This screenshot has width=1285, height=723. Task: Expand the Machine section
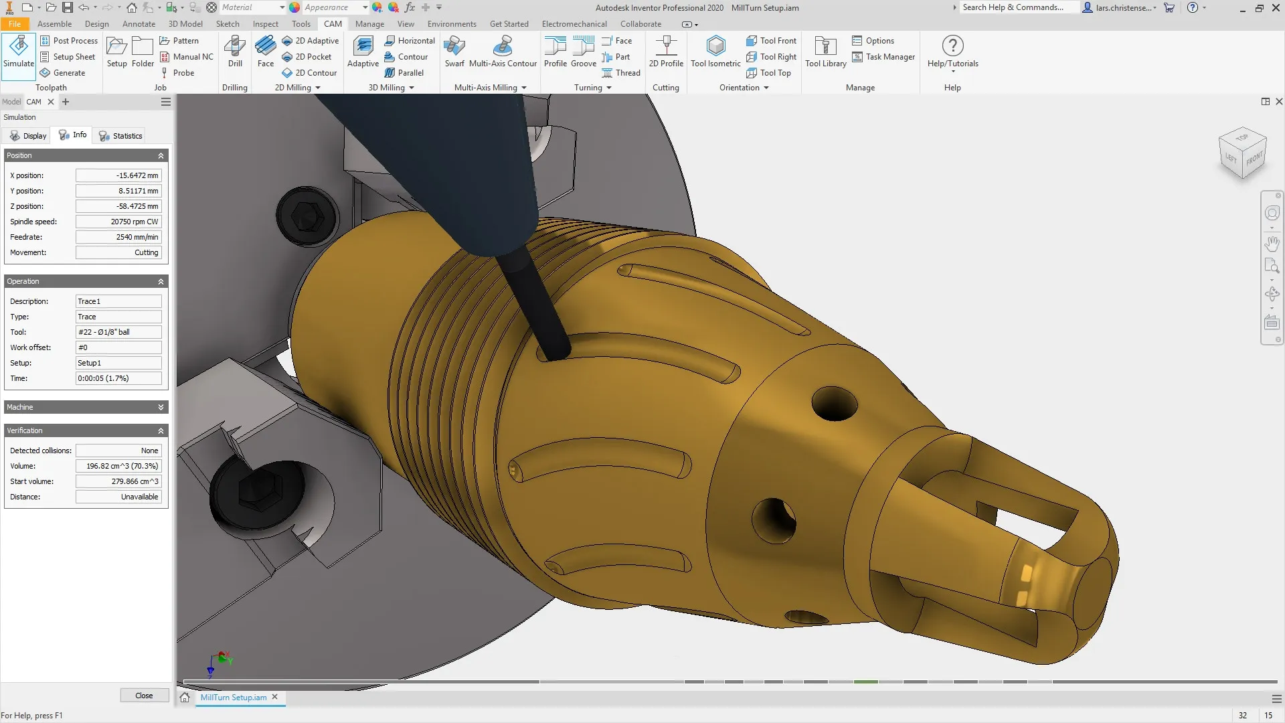point(161,407)
